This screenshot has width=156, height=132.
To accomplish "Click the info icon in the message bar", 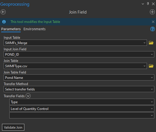I will pos(4,22).
